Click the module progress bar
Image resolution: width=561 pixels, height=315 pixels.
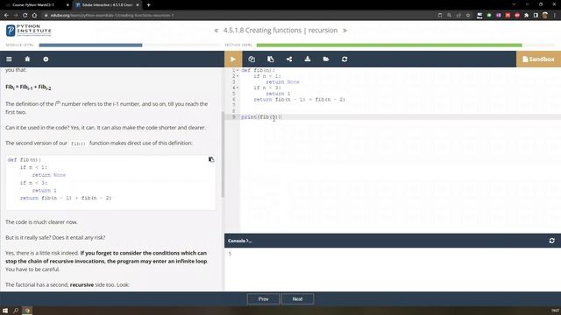point(130,45)
